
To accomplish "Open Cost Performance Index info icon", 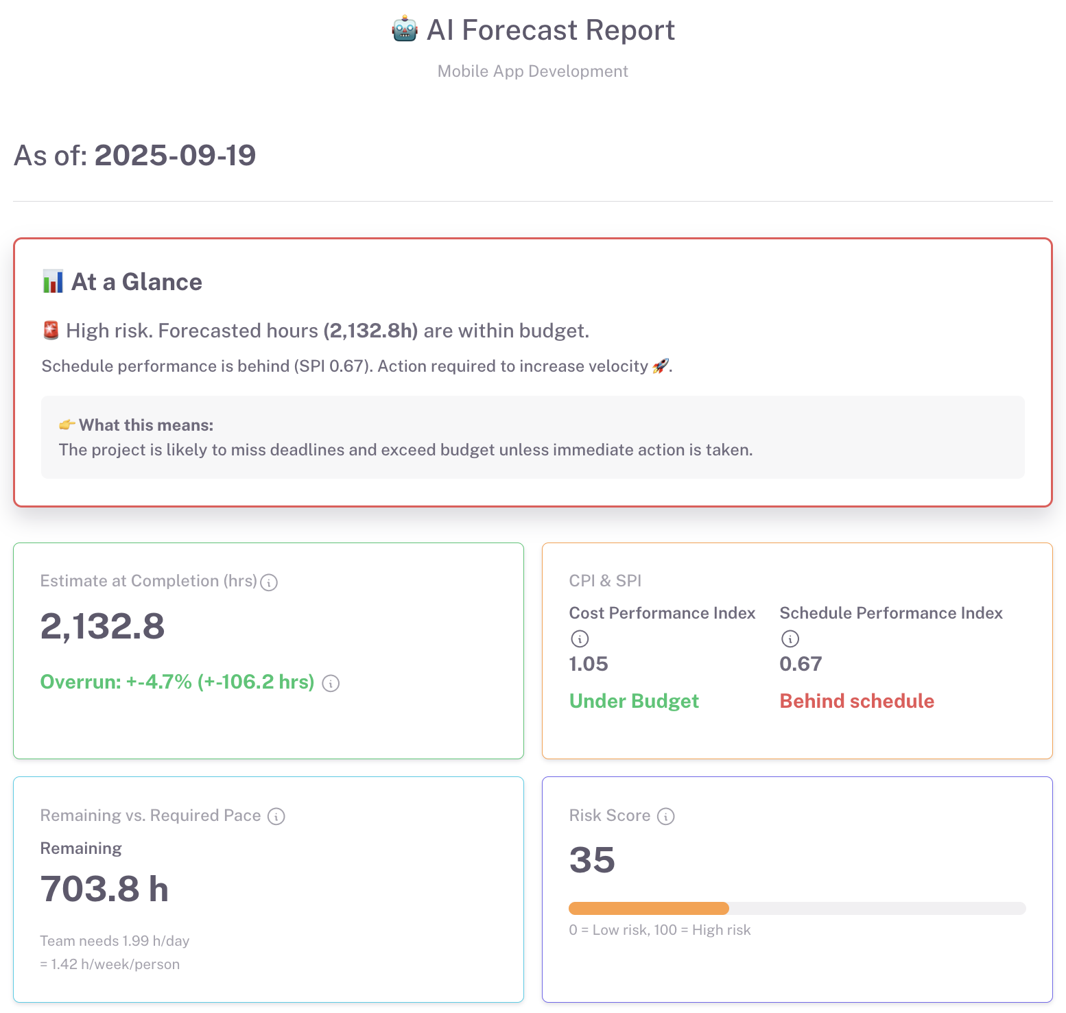I will [580, 639].
